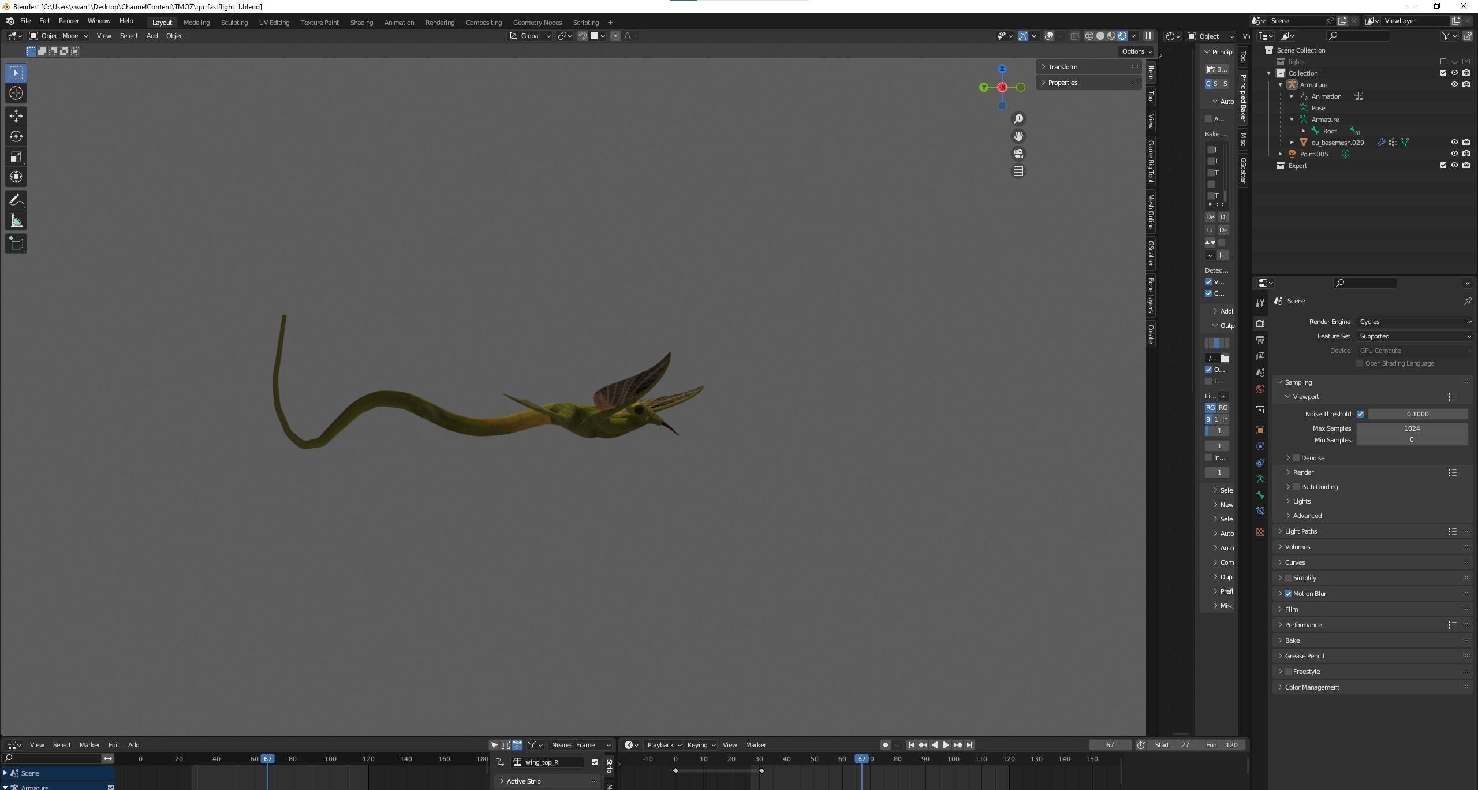Select the Cursor tool in viewport toolbar

(16, 93)
